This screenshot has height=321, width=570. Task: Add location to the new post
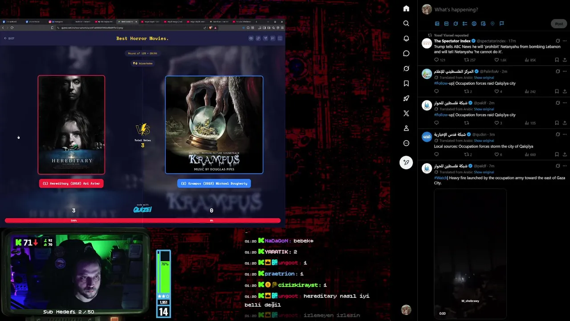493,24
